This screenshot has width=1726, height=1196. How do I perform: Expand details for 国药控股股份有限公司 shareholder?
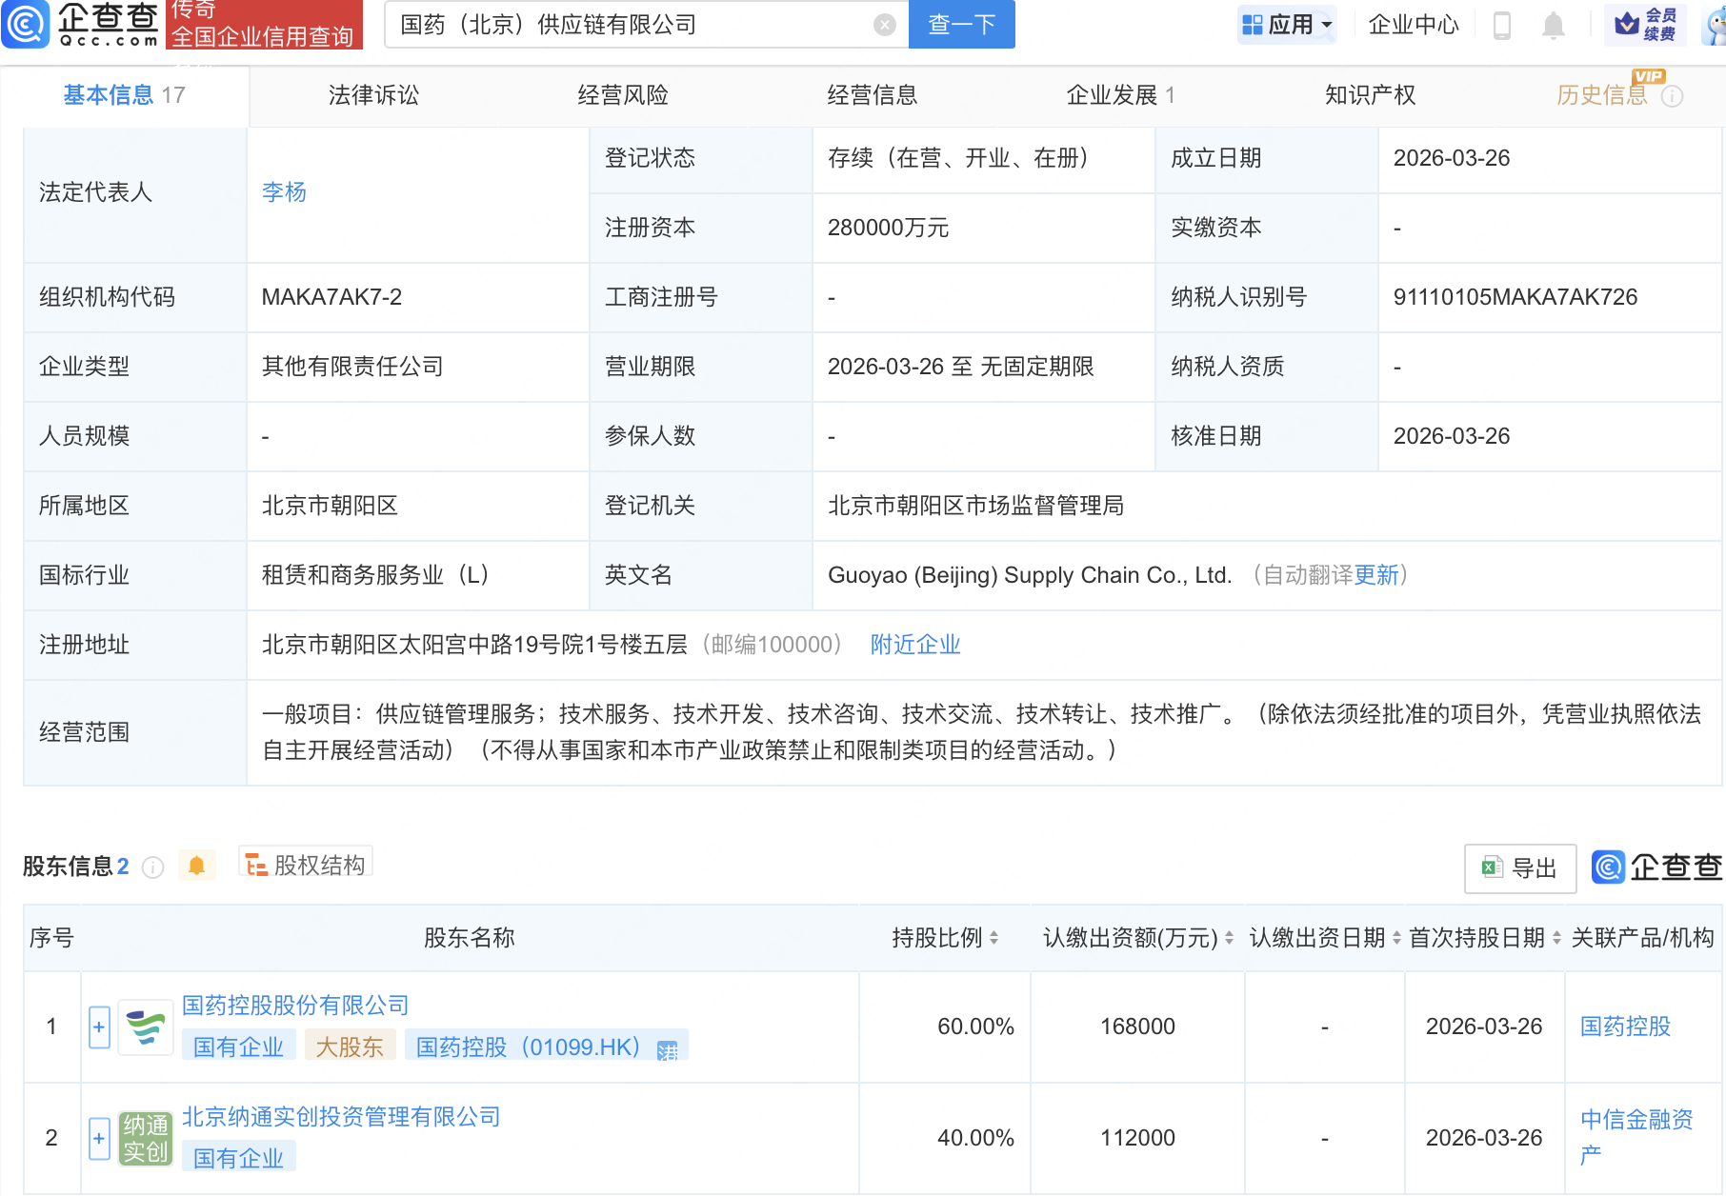coord(99,1027)
